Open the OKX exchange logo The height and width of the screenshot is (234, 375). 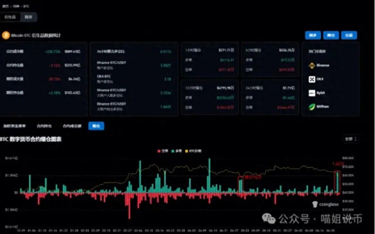[311, 79]
